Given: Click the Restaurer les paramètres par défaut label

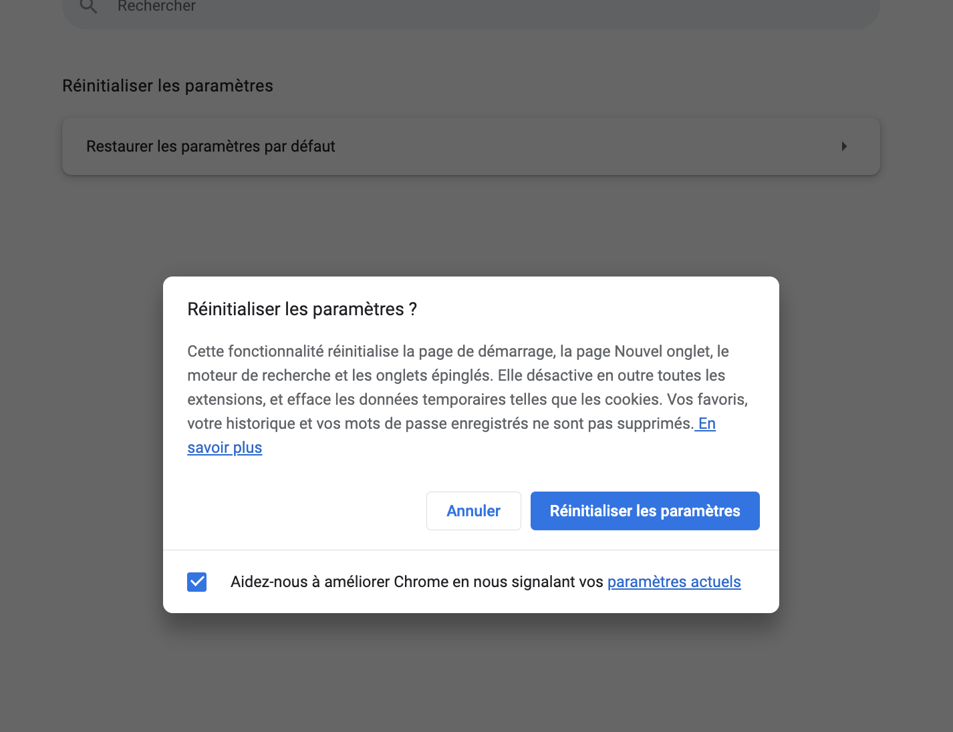Looking at the screenshot, I should click(211, 146).
